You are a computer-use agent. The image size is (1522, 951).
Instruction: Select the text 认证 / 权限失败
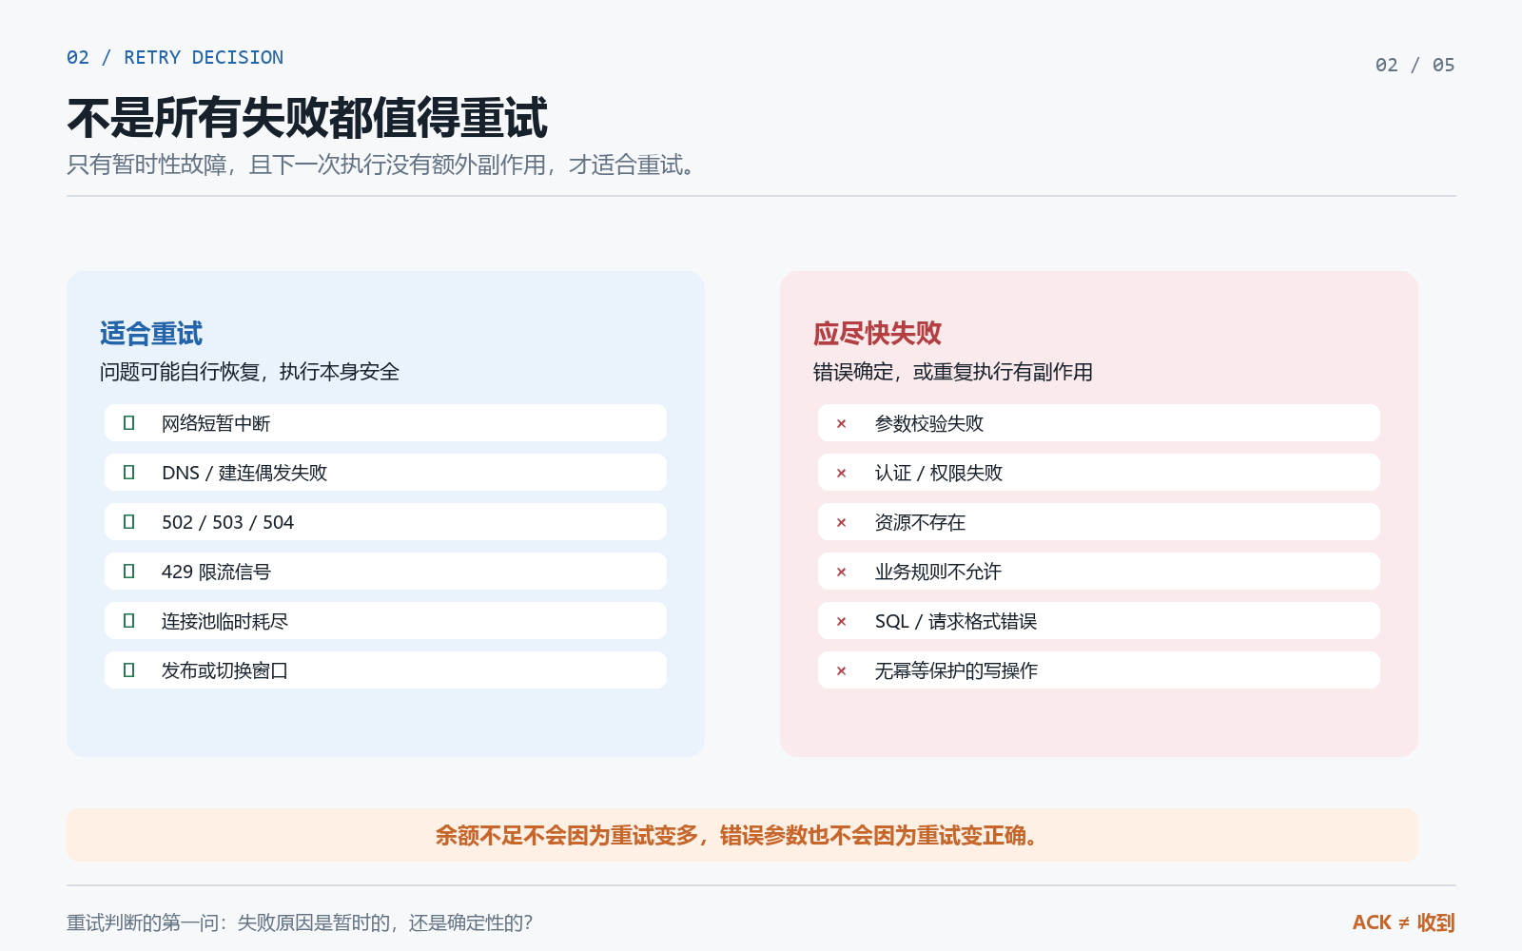(939, 473)
